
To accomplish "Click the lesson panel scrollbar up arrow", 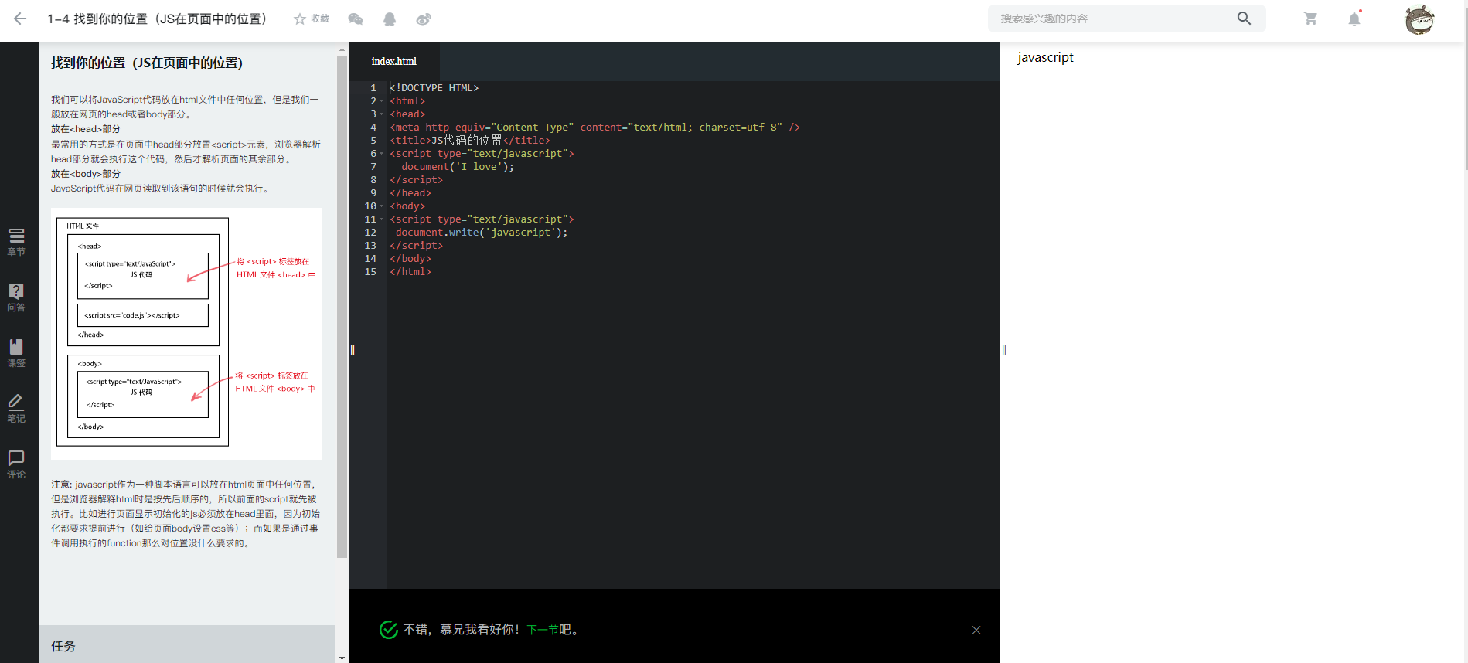I will point(342,49).
